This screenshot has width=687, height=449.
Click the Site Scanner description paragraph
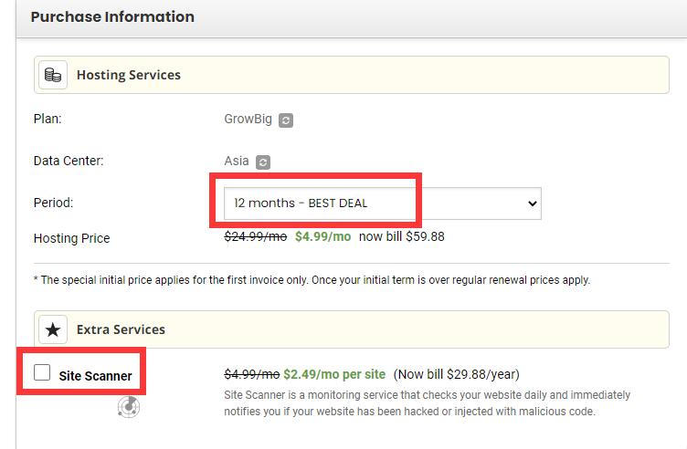(x=427, y=403)
